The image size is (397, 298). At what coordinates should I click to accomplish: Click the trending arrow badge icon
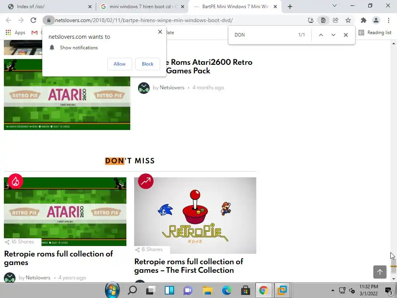coord(146,181)
